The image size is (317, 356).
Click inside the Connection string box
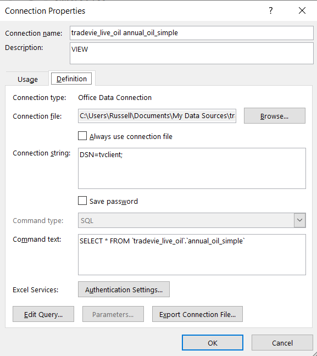click(x=192, y=168)
